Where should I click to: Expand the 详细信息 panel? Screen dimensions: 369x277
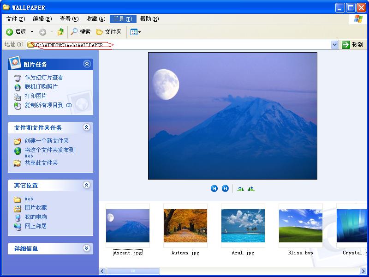[86, 248]
